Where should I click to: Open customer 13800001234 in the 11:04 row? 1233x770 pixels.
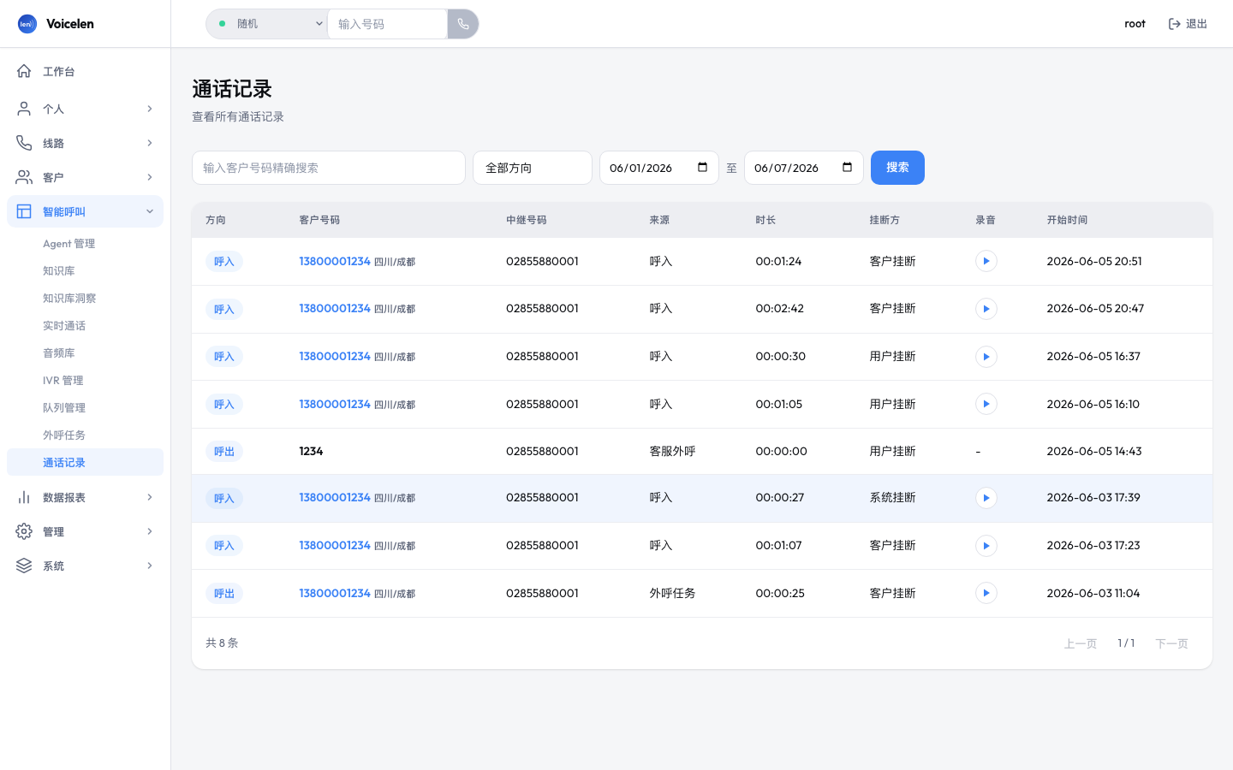point(335,593)
